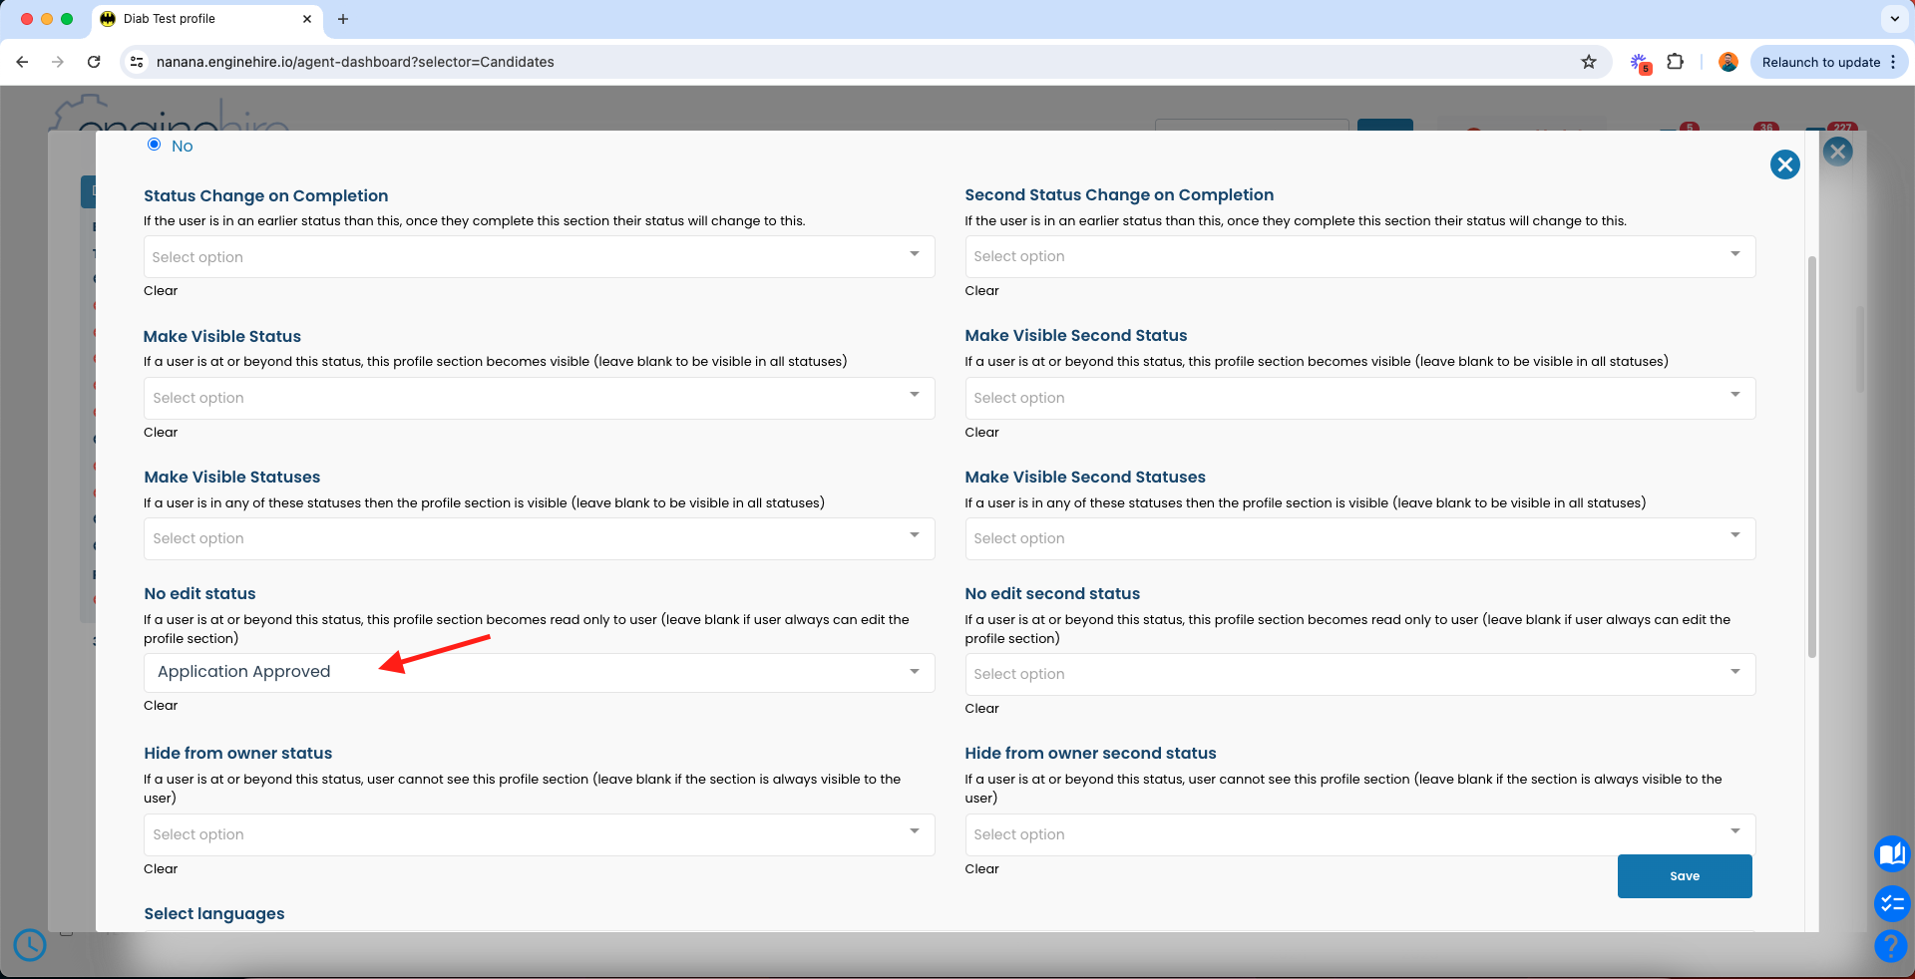Viewport: 1915px width, 979px height.
Task: Open the book guide icon
Action: (1891, 854)
